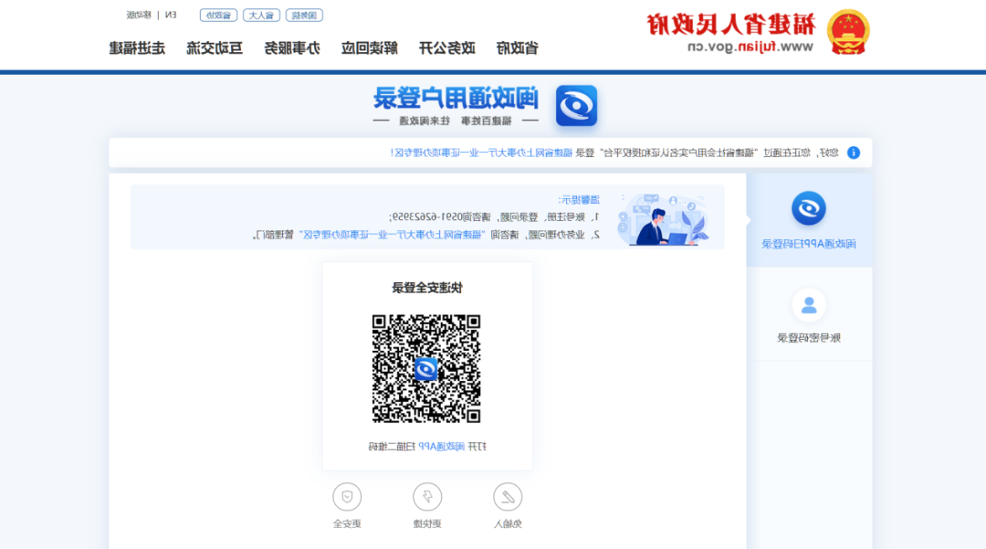Image resolution: width=986 pixels, height=549 pixels.
Task: Click the 更快捷 lightning icon
Action: [427, 497]
